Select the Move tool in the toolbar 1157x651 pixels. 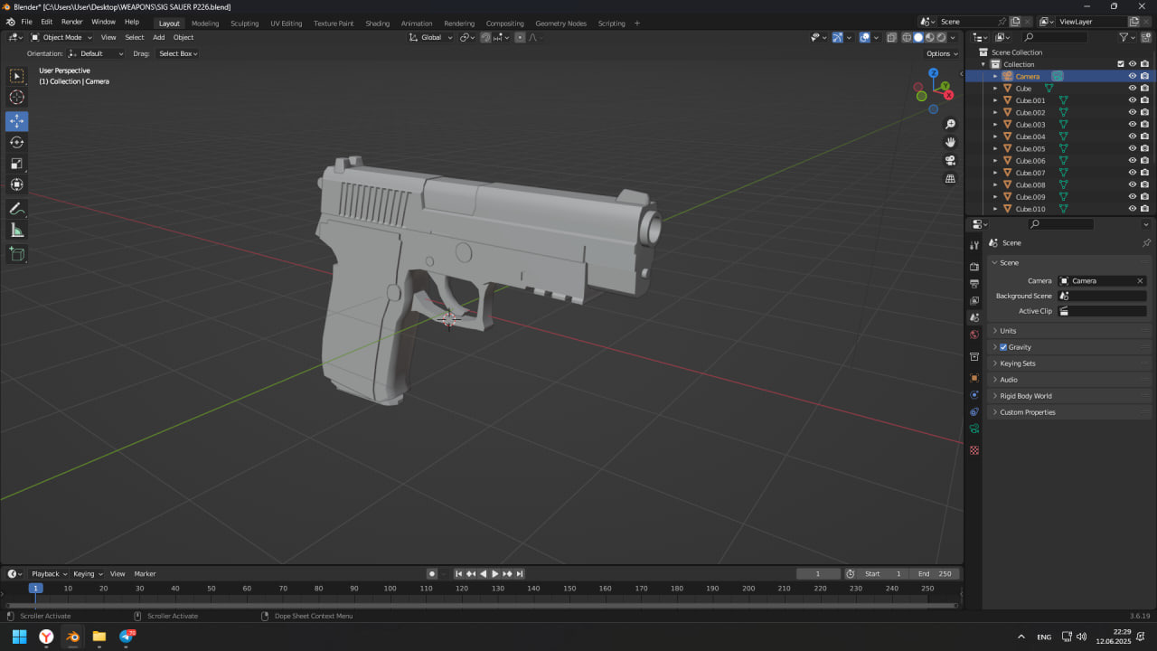pyautogui.click(x=16, y=121)
